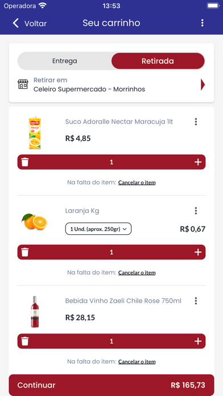Tap Continuar to proceed to checkout

[111, 385]
